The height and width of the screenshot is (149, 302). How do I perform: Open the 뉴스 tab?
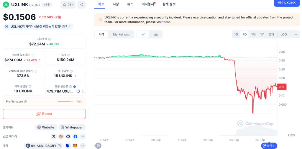(x=130, y=4)
